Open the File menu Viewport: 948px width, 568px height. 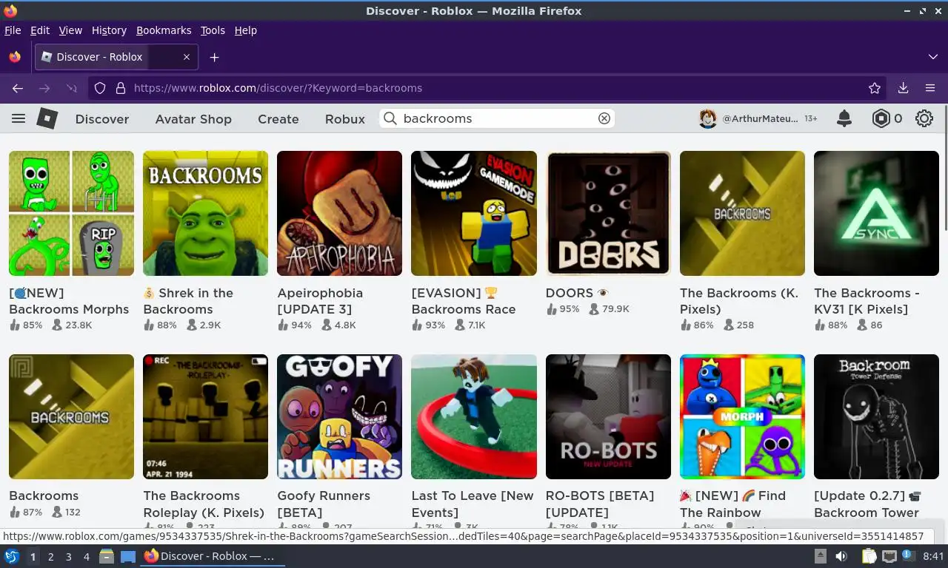pos(13,30)
